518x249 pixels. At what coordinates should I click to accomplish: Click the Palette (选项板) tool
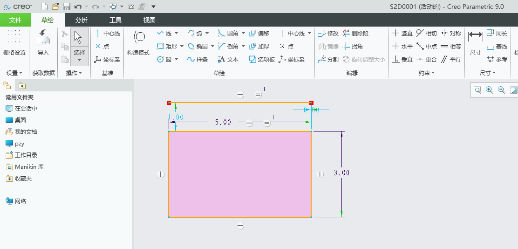[x=262, y=59]
